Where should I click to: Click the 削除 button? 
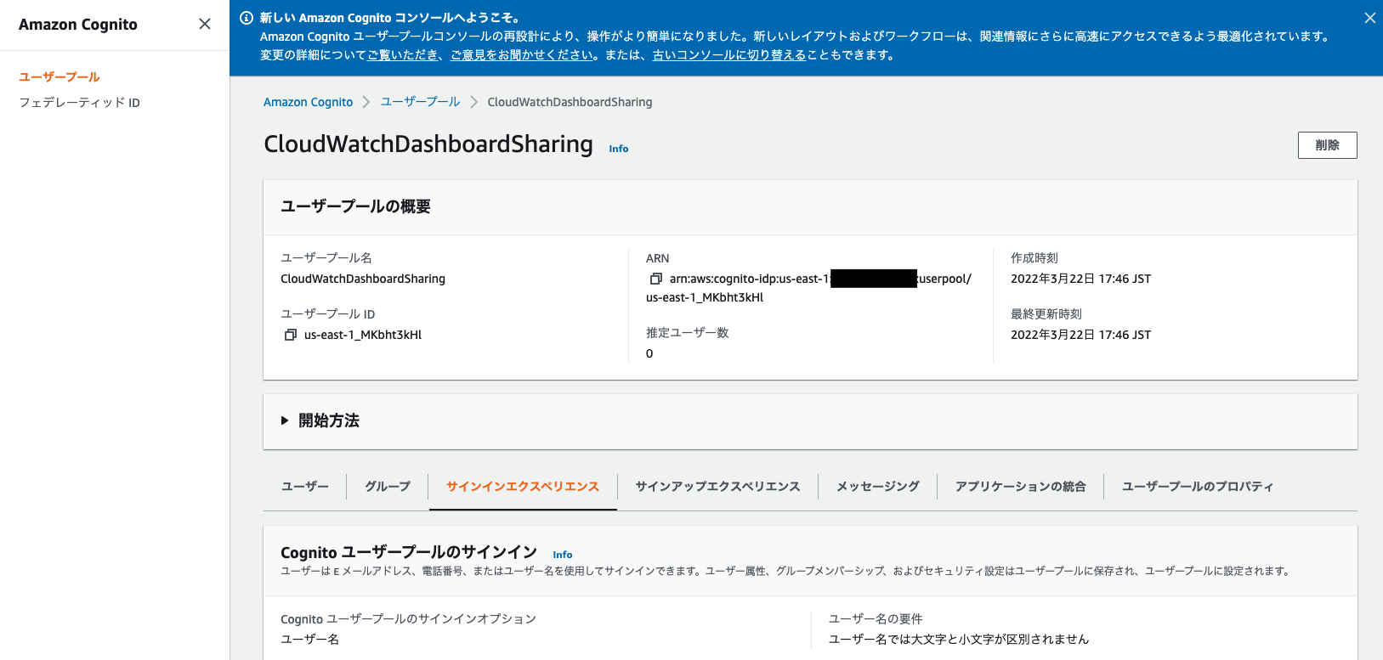(1327, 145)
